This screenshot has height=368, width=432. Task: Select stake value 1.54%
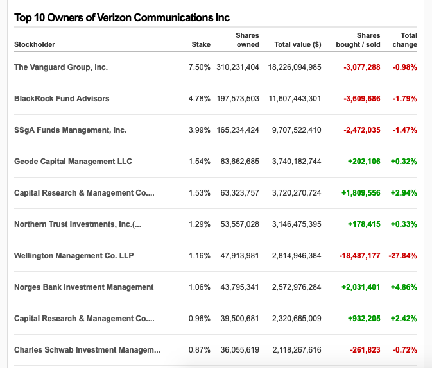(x=200, y=162)
